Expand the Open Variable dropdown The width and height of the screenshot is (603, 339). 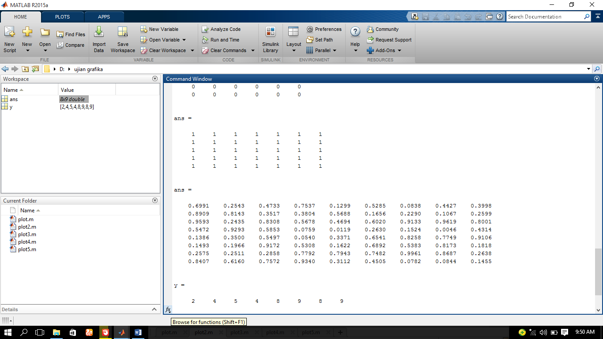[x=184, y=40]
